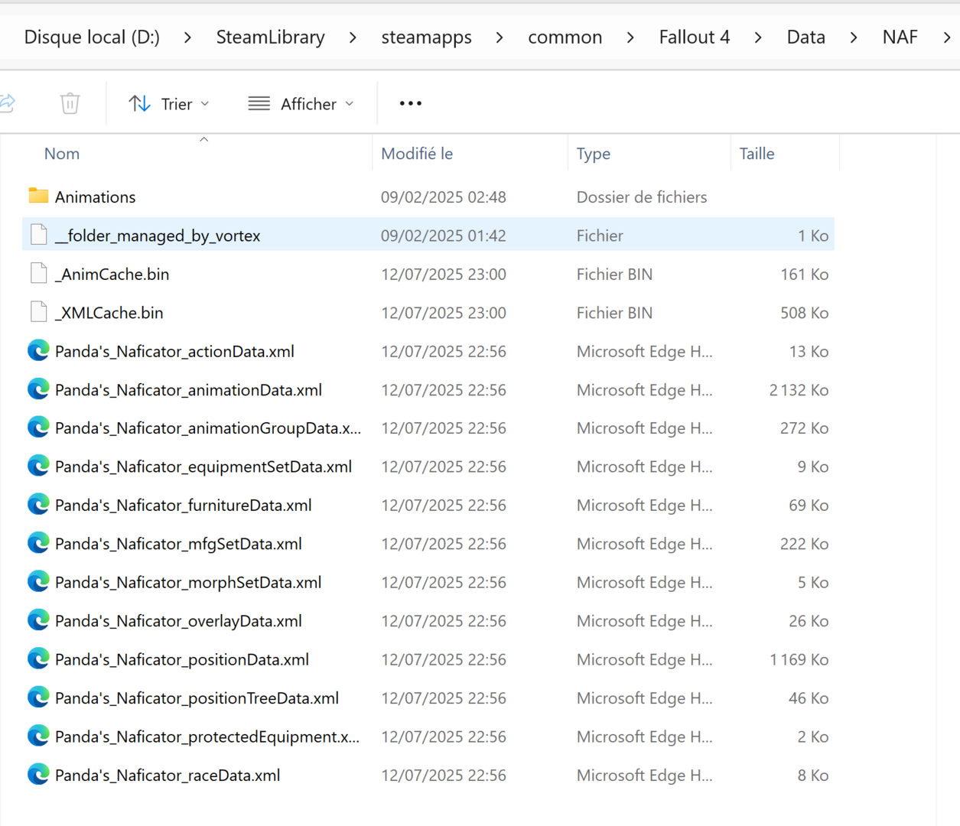
Task: Click Edge icon of Panda's_Naficator_animationData.xml
Action: [38, 389]
